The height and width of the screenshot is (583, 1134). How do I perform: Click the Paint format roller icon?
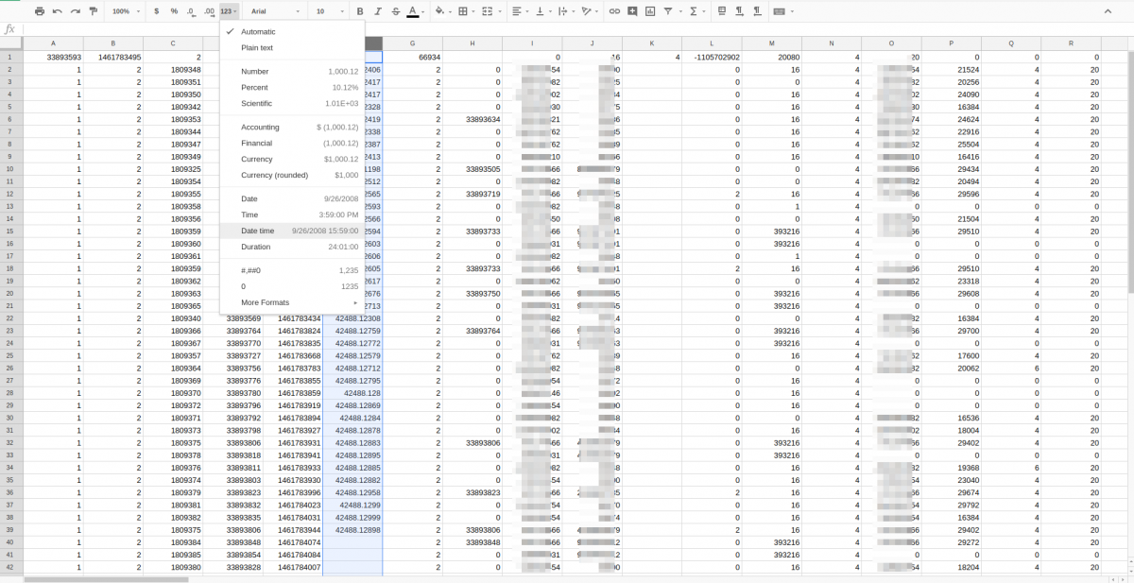93,11
